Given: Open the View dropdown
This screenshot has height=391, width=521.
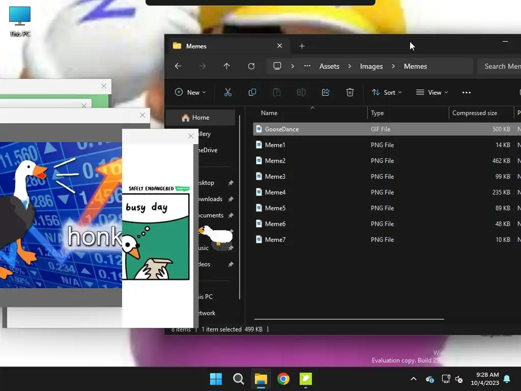Looking at the screenshot, I should coord(432,93).
